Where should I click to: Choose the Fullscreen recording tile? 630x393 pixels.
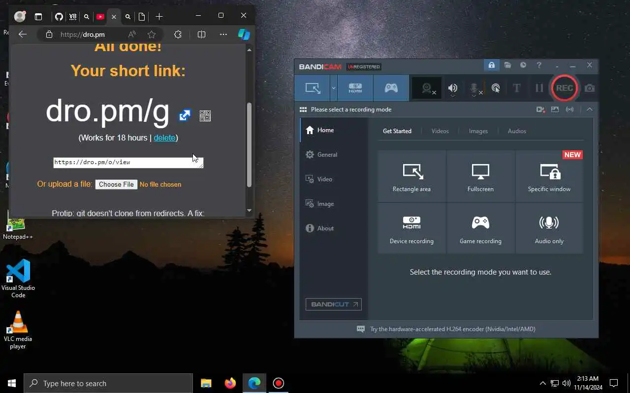(x=480, y=176)
